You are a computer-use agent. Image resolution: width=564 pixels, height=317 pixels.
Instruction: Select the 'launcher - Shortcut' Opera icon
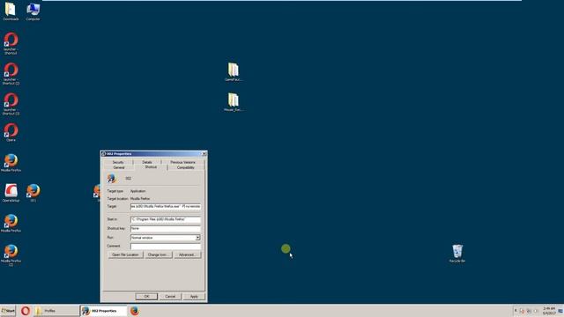click(11, 43)
